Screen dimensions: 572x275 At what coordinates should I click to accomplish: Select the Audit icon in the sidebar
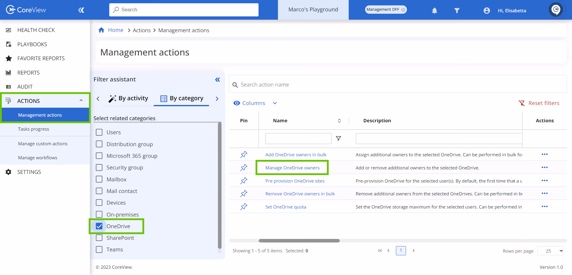[x=8, y=86]
